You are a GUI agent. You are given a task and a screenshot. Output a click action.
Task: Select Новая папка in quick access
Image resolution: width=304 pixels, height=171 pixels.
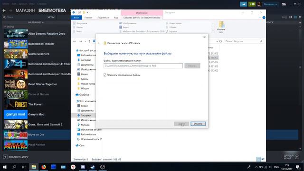pos(88,84)
